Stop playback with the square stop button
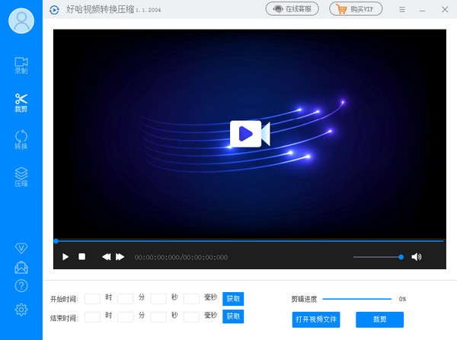The height and width of the screenshot is (340, 457). pyautogui.click(x=82, y=257)
